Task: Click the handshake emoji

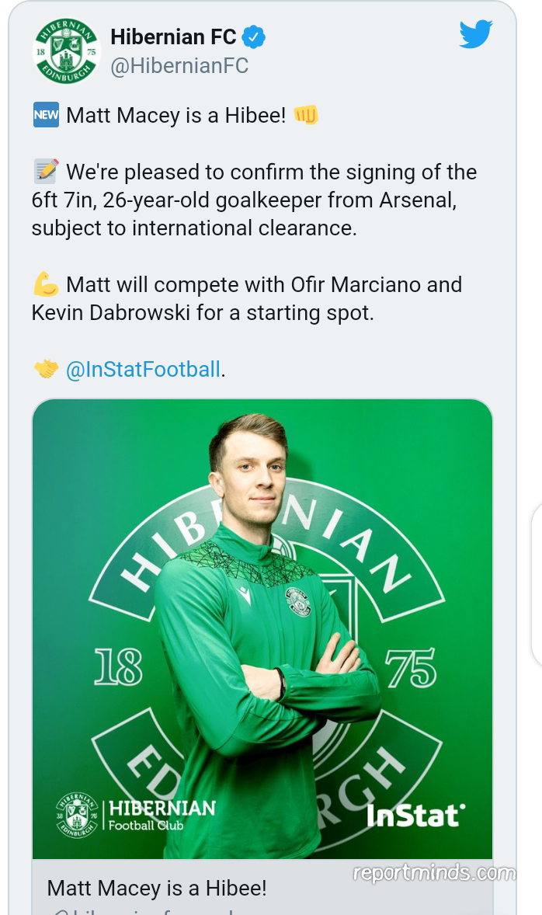Action: (x=46, y=369)
